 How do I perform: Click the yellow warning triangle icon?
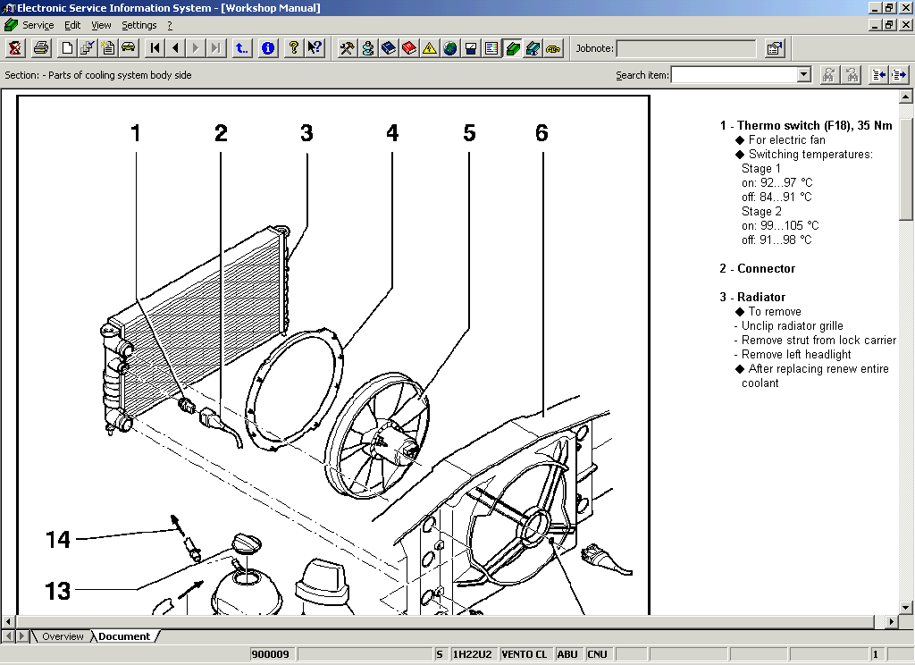point(430,48)
